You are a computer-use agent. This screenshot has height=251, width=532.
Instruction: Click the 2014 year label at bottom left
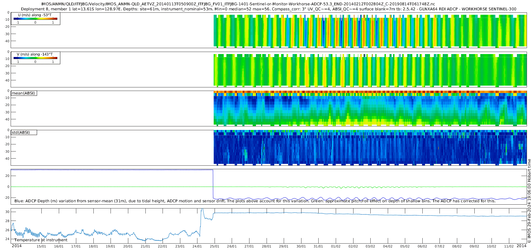17,246
